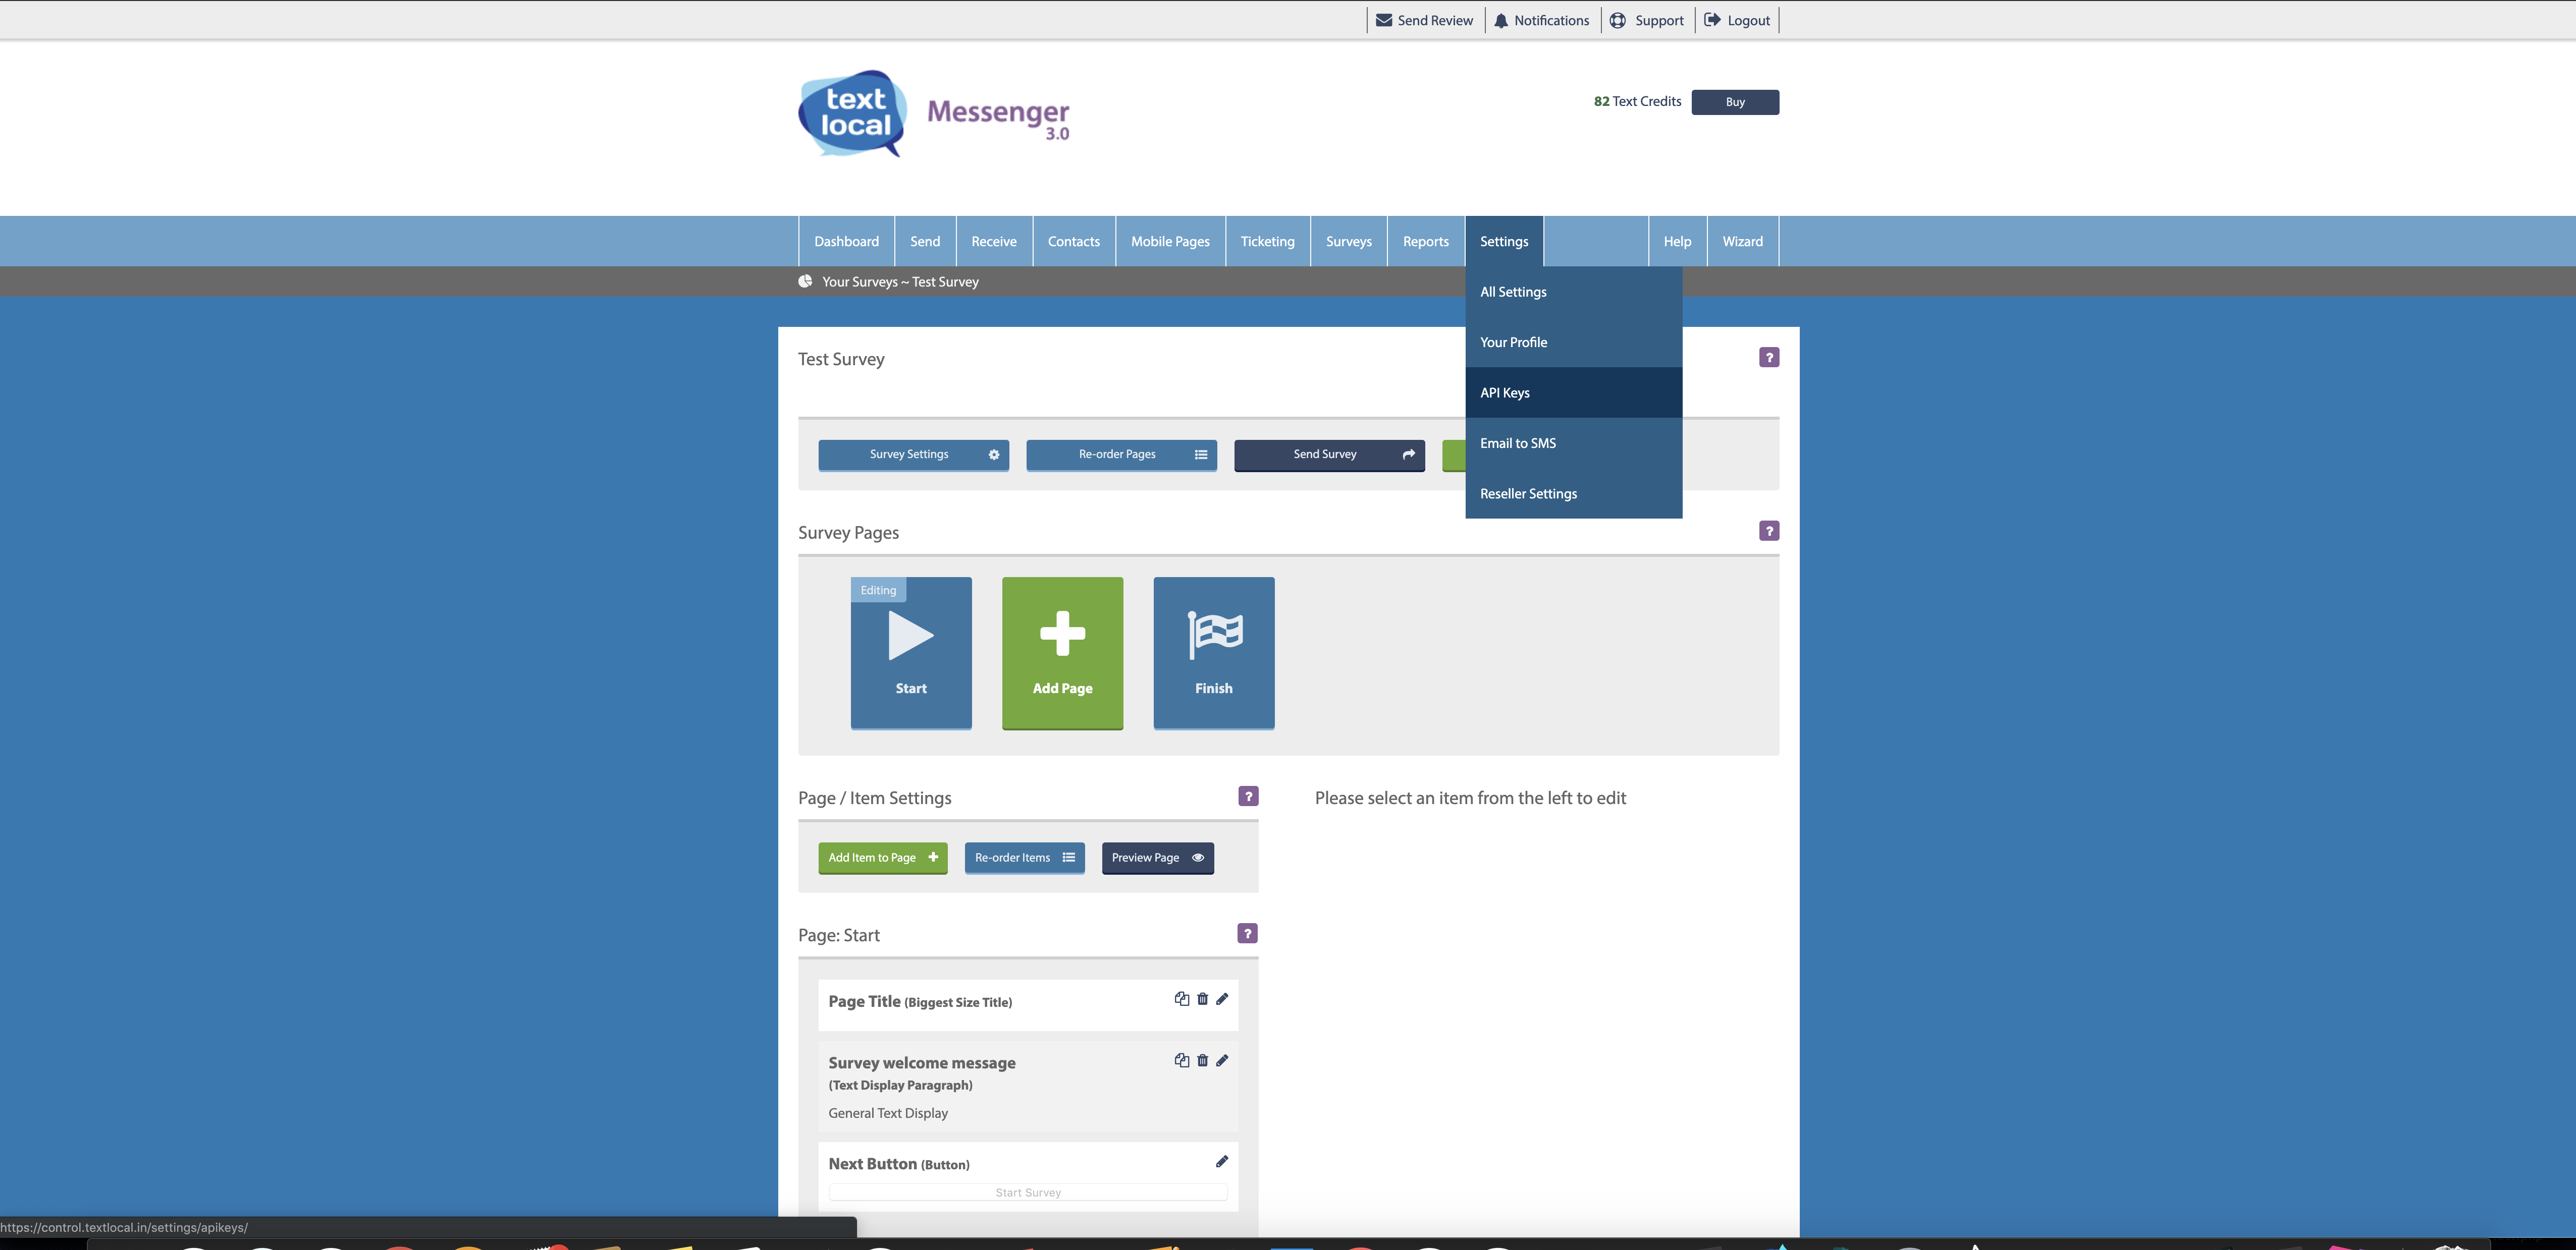Select the Survey welcome message row
The height and width of the screenshot is (1250, 2576).
1028,1086
